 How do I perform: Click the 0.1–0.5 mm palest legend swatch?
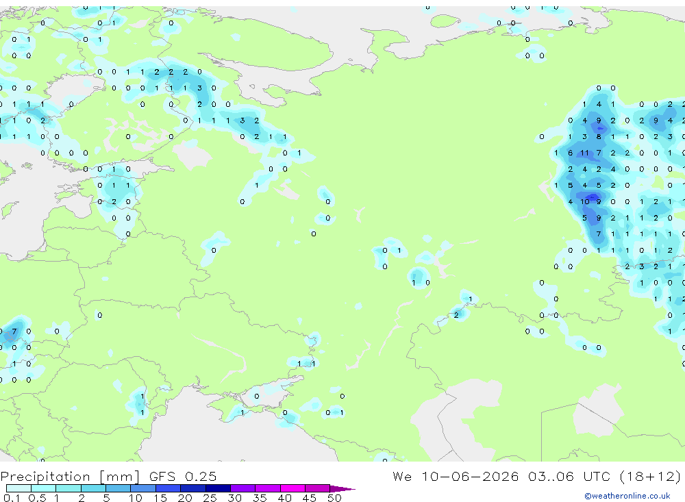[18, 488]
